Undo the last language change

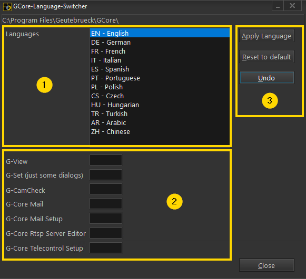[266, 78]
